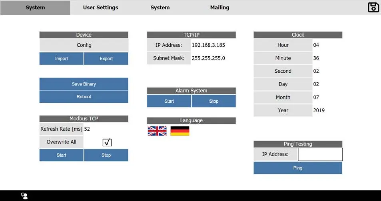Click the Device section header
381x201 pixels.
pyautogui.click(x=84, y=35)
